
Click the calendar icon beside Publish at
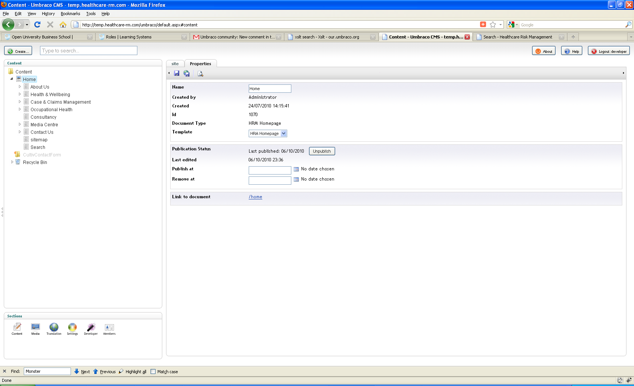(x=296, y=169)
